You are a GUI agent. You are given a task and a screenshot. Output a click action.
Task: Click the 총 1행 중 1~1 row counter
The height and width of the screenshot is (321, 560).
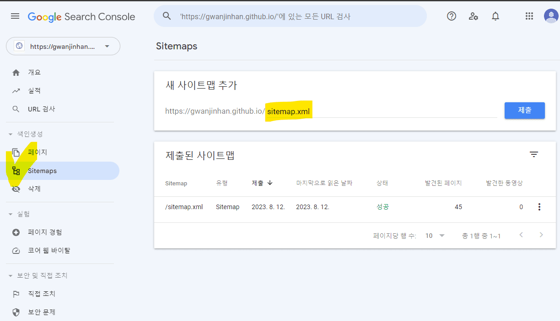[481, 236]
